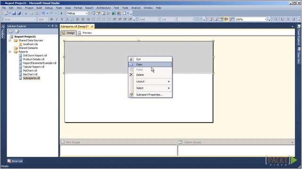The width and height of the screenshot is (302, 169).
Task: Select Product Details.rdl in tree
Action: (34, 59)
